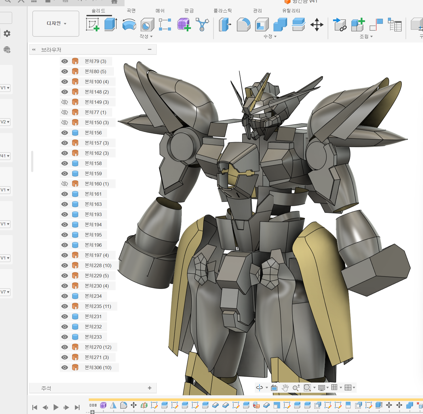Select the Revolve tool

(x=129, y=24)
